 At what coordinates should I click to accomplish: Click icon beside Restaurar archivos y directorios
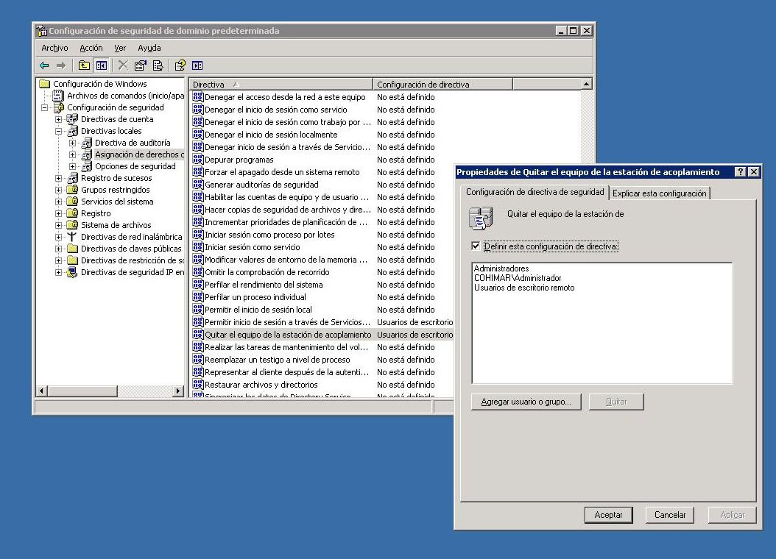click(x=198, y=384)
